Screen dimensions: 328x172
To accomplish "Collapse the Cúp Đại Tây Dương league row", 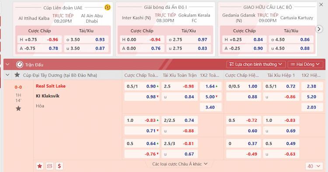I will pyautogui.click(x=7, y=75).
